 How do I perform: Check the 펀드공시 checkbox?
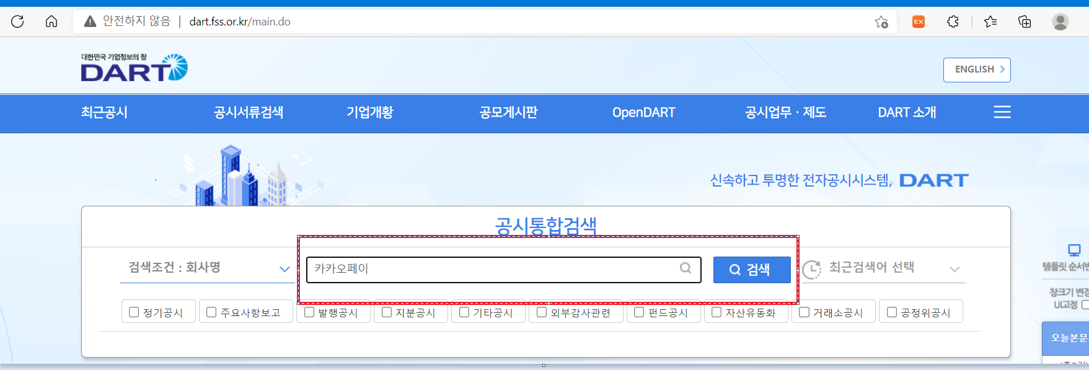tap(639, 312)
